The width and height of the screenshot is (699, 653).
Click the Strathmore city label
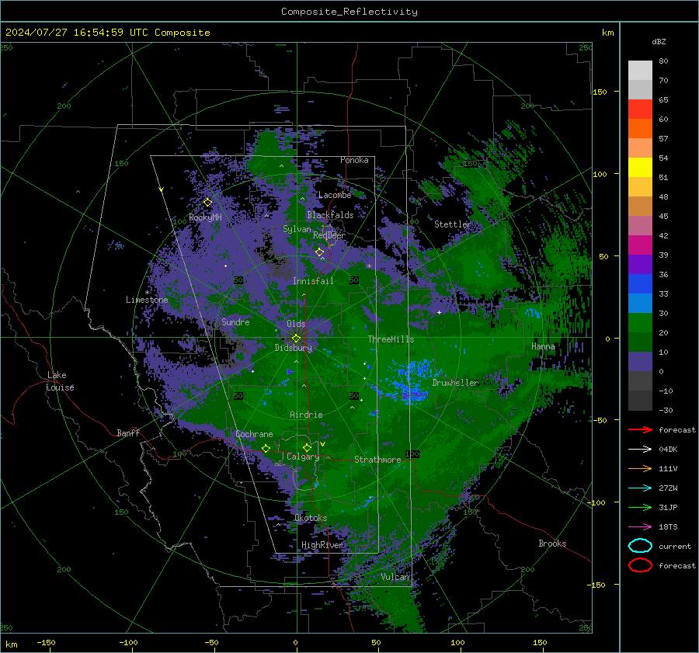tap(377, 460)
